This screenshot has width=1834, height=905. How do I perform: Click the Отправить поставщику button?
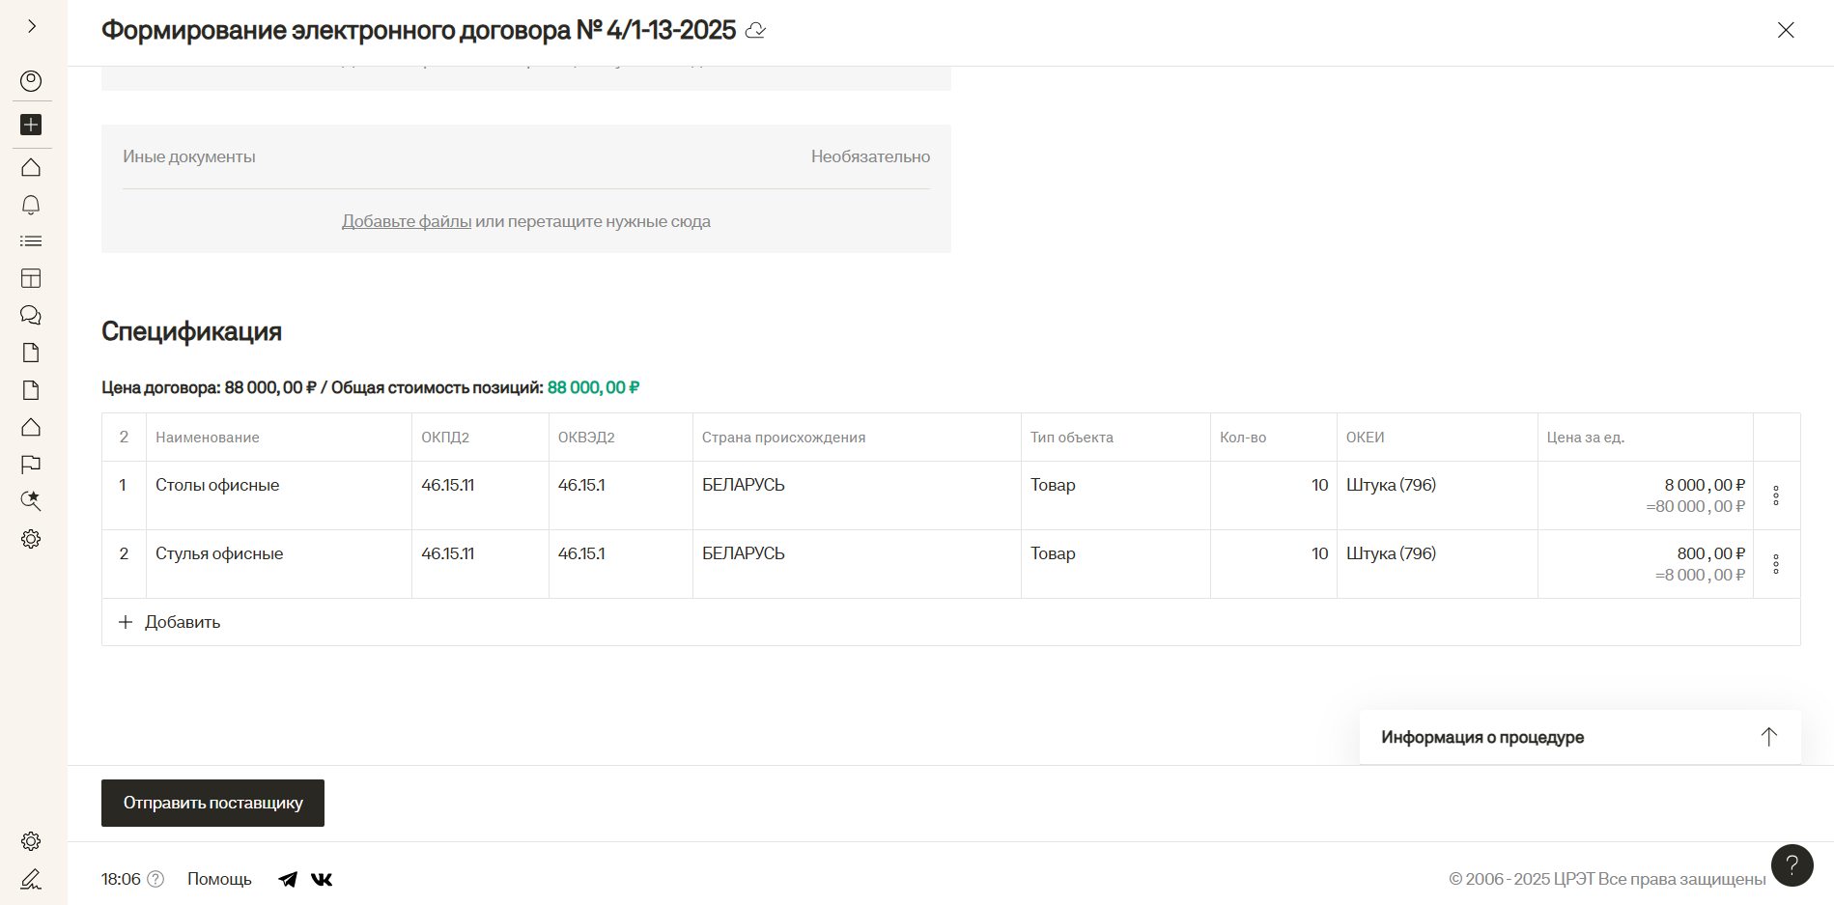(x=212, y=803)
